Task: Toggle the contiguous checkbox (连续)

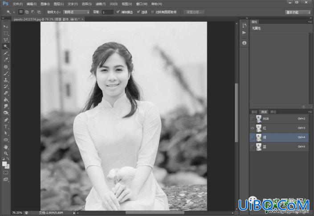Action: (138, 12)
